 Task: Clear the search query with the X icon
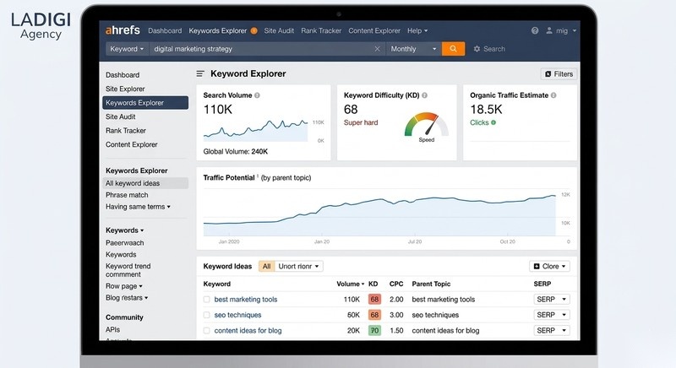pos(377,49)
